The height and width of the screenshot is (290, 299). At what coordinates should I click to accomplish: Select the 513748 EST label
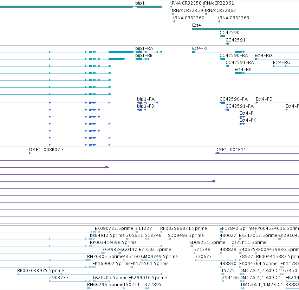click(x=153, y=236)
